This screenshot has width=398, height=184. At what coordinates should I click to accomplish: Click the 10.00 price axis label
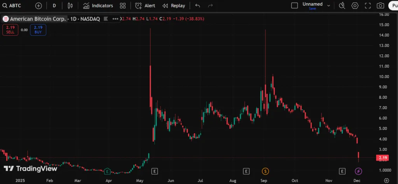click(x=383, y=77)
